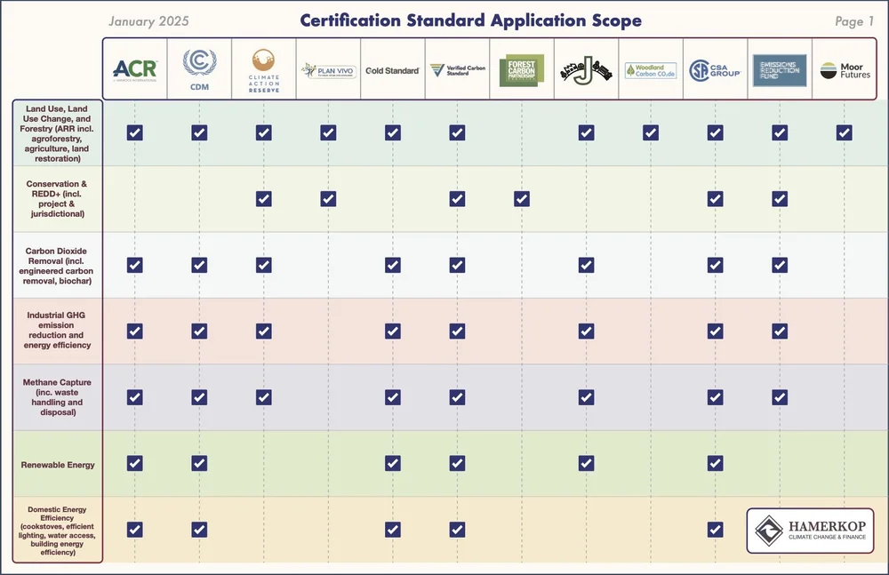This screenshot has width=889, height=575.
Task: Open the Woodland Carbon Code logo
Action: [651, 71]
